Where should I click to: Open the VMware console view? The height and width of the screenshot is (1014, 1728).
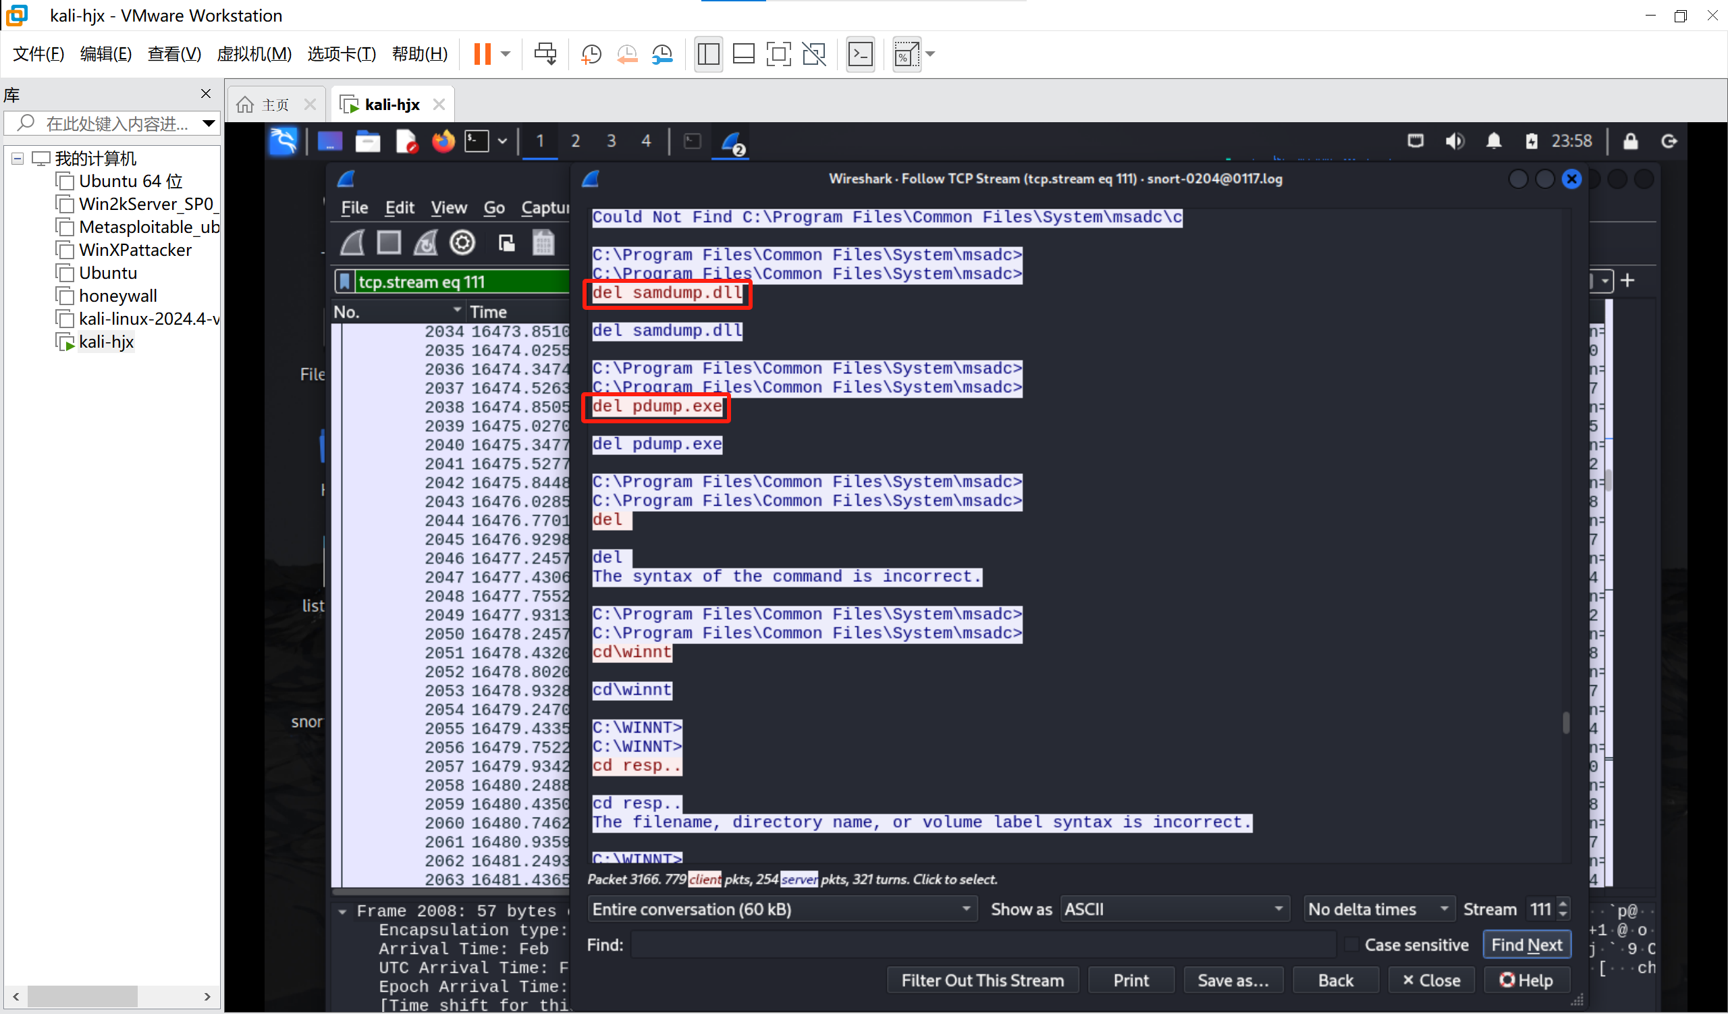click(861, 53)
